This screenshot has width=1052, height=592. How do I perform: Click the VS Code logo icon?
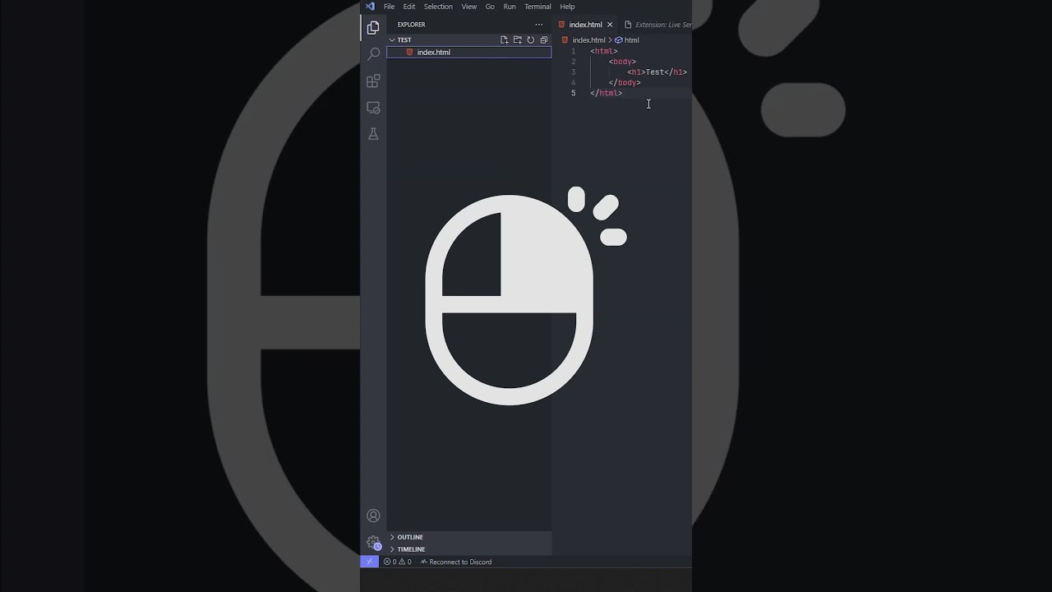[x=370, y=7]
